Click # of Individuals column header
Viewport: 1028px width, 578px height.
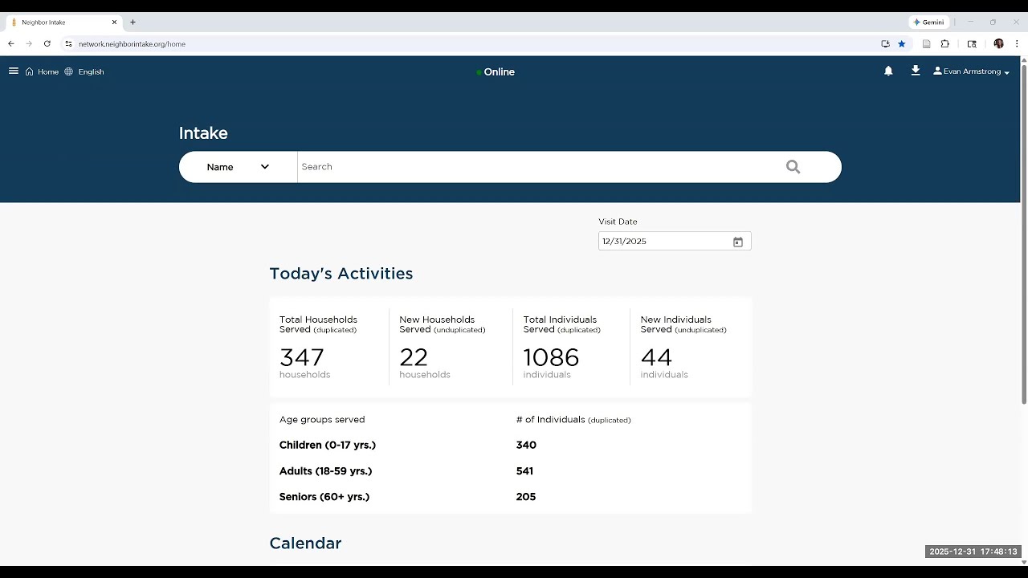573,420
